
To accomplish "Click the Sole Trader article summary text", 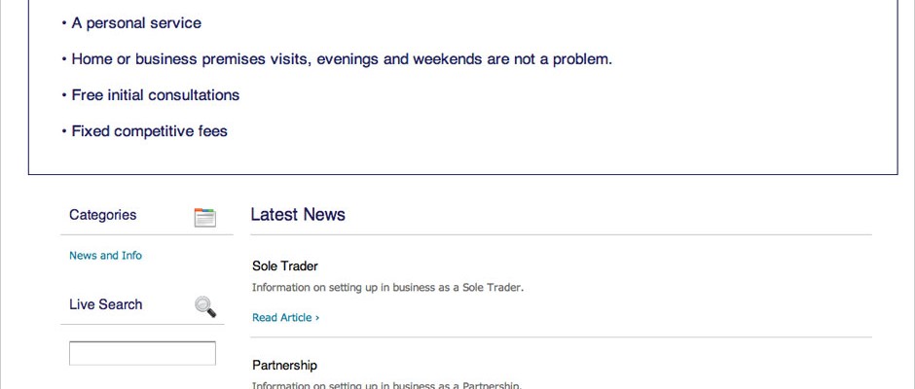I will pos(388,288).
